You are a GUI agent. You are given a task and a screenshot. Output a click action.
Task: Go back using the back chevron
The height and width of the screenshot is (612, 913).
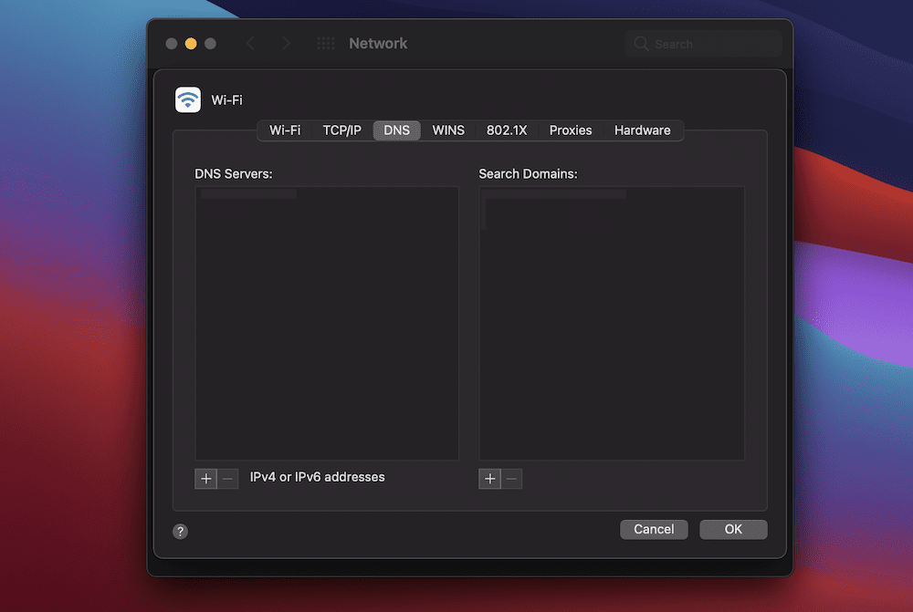pyautogui.click(x=251, y=44)
